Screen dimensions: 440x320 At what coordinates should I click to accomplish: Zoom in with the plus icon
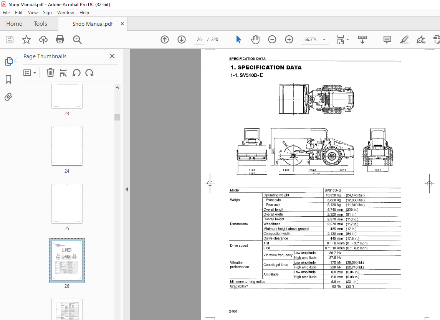tap(289, 40)
